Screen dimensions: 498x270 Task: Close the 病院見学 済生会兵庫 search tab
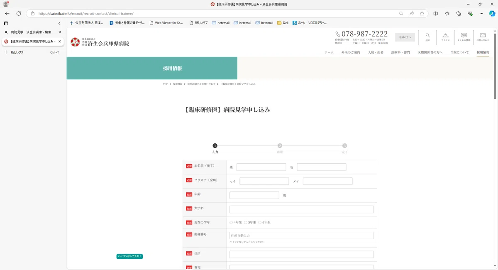click(x=59, y=32)
